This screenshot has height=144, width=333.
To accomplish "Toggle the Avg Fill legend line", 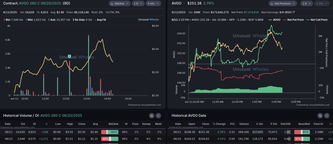I will (100, 20).
